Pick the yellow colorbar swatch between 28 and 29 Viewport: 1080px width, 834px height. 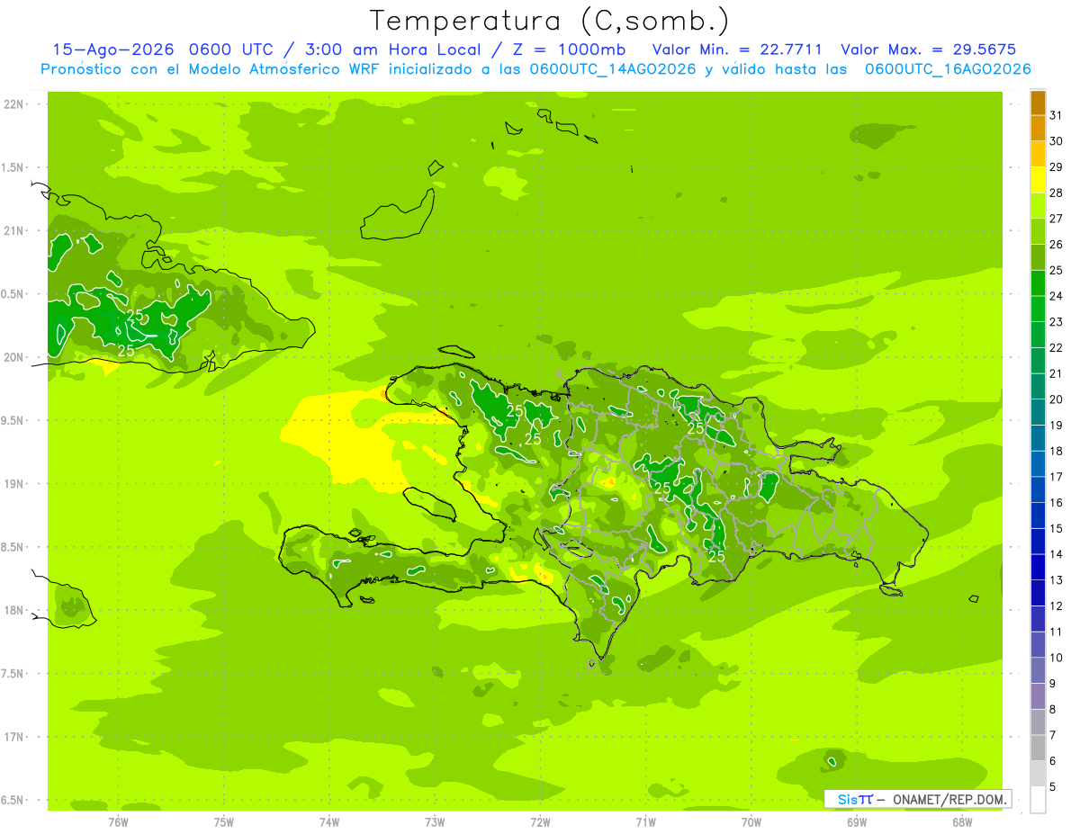click(x=1038, y=180)
